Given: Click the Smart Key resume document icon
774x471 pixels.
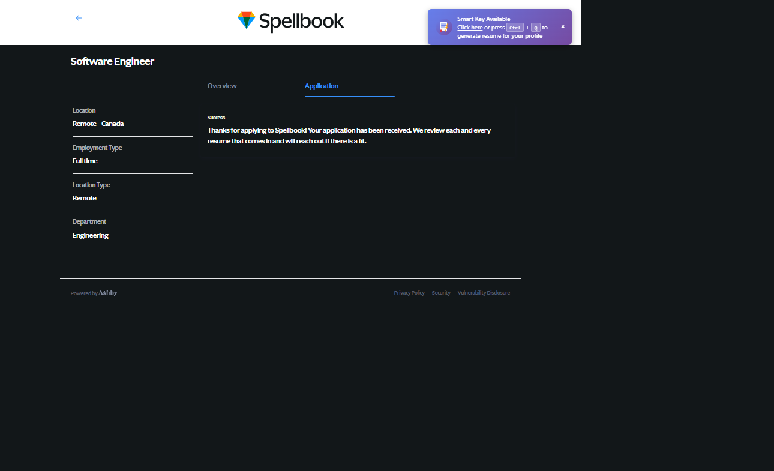Looking at the screenshot, I should point(444,27).
